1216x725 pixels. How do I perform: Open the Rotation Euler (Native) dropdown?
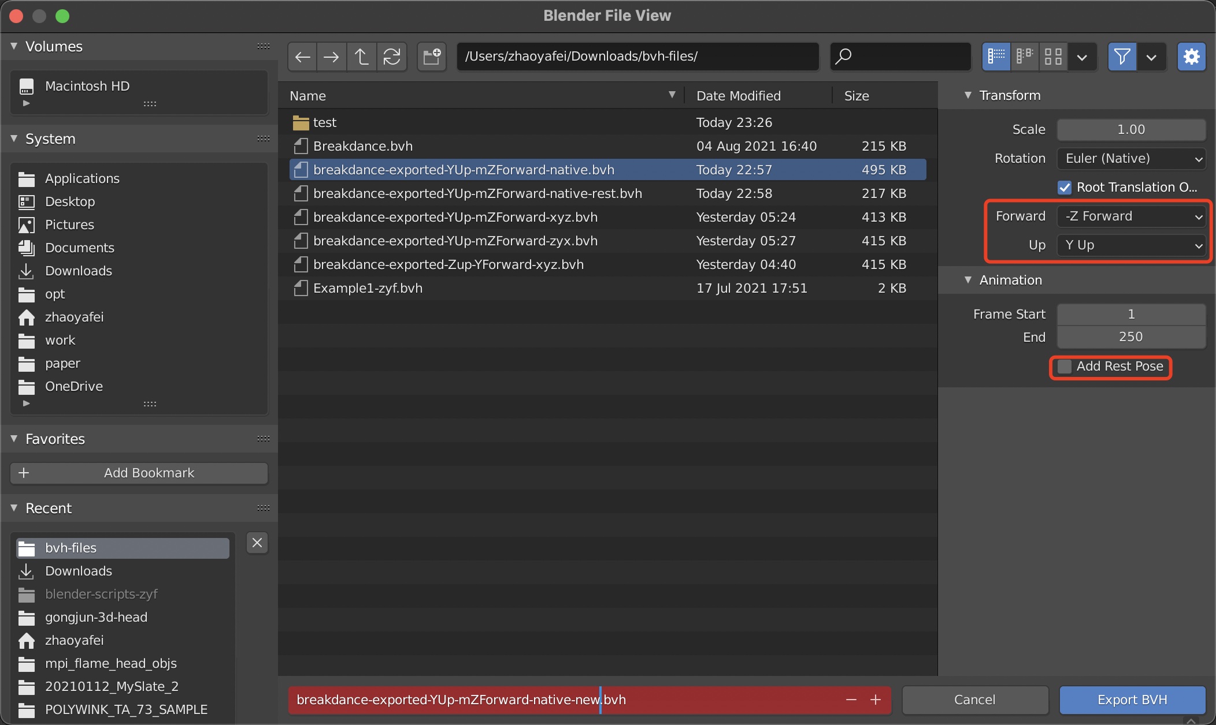coord(1131,159)
